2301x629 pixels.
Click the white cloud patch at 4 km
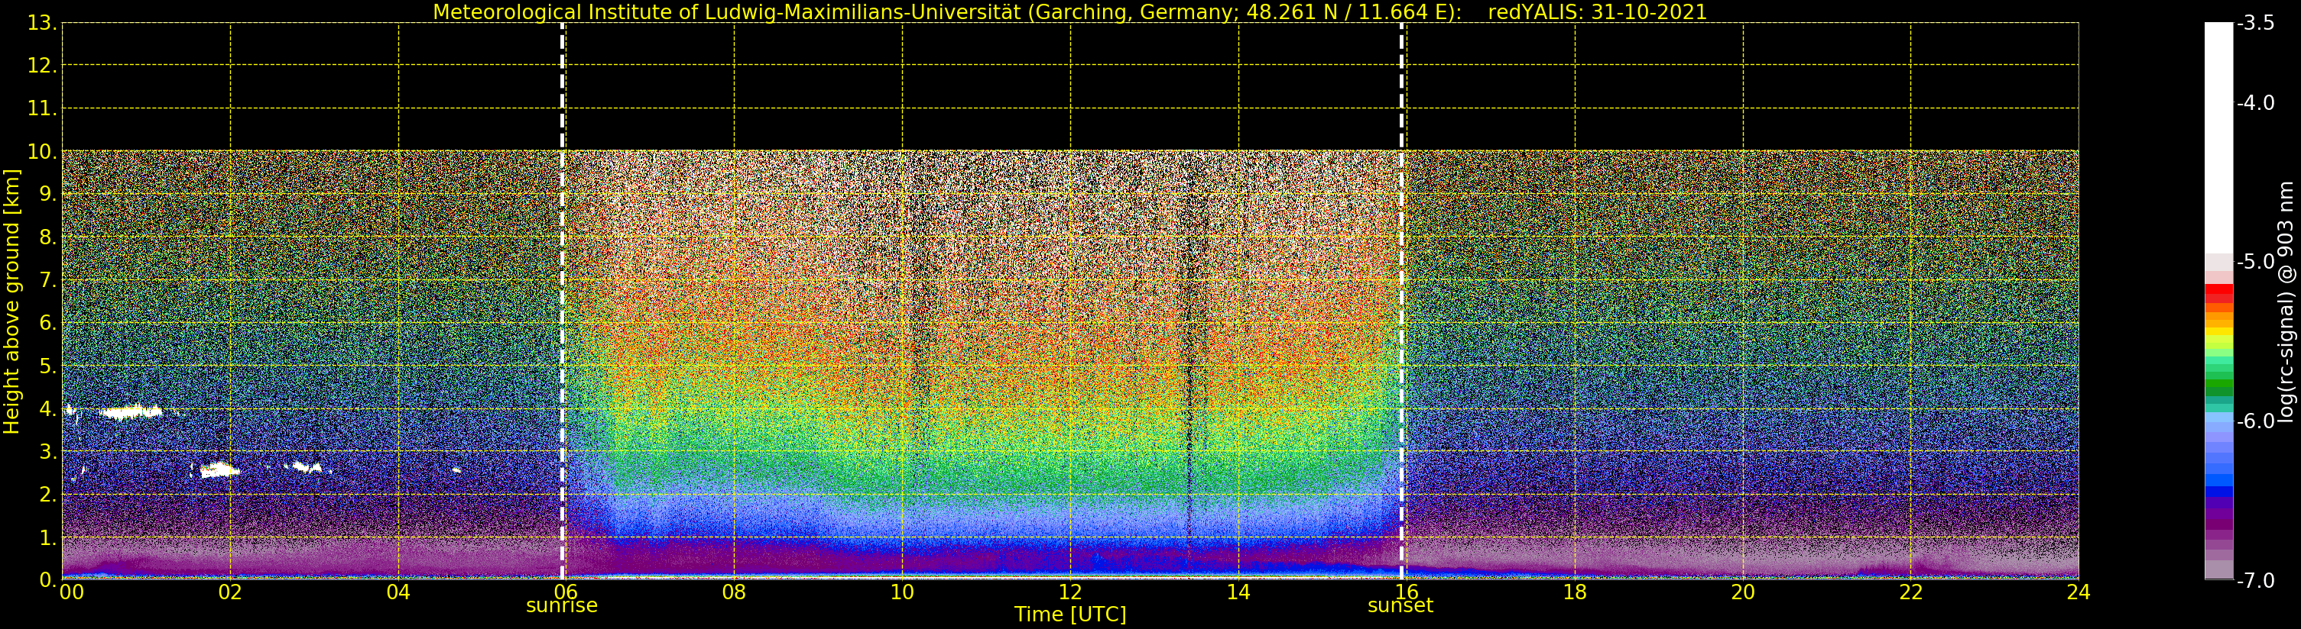click(x=132, y=411)
